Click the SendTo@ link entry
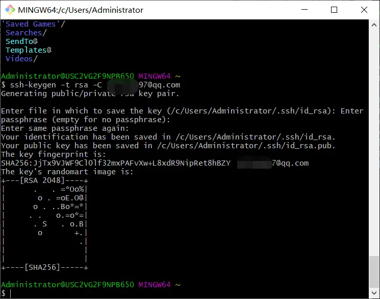380x299 pixels. 21,41
